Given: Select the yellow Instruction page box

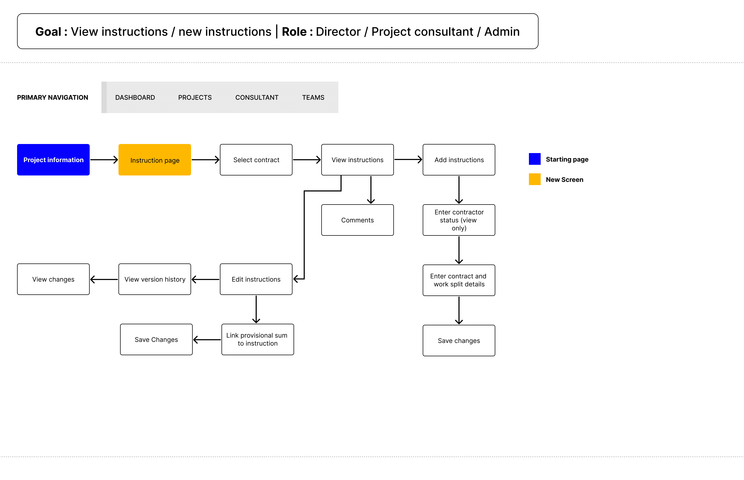Looking at the screenshot, I should pos(155,159).
